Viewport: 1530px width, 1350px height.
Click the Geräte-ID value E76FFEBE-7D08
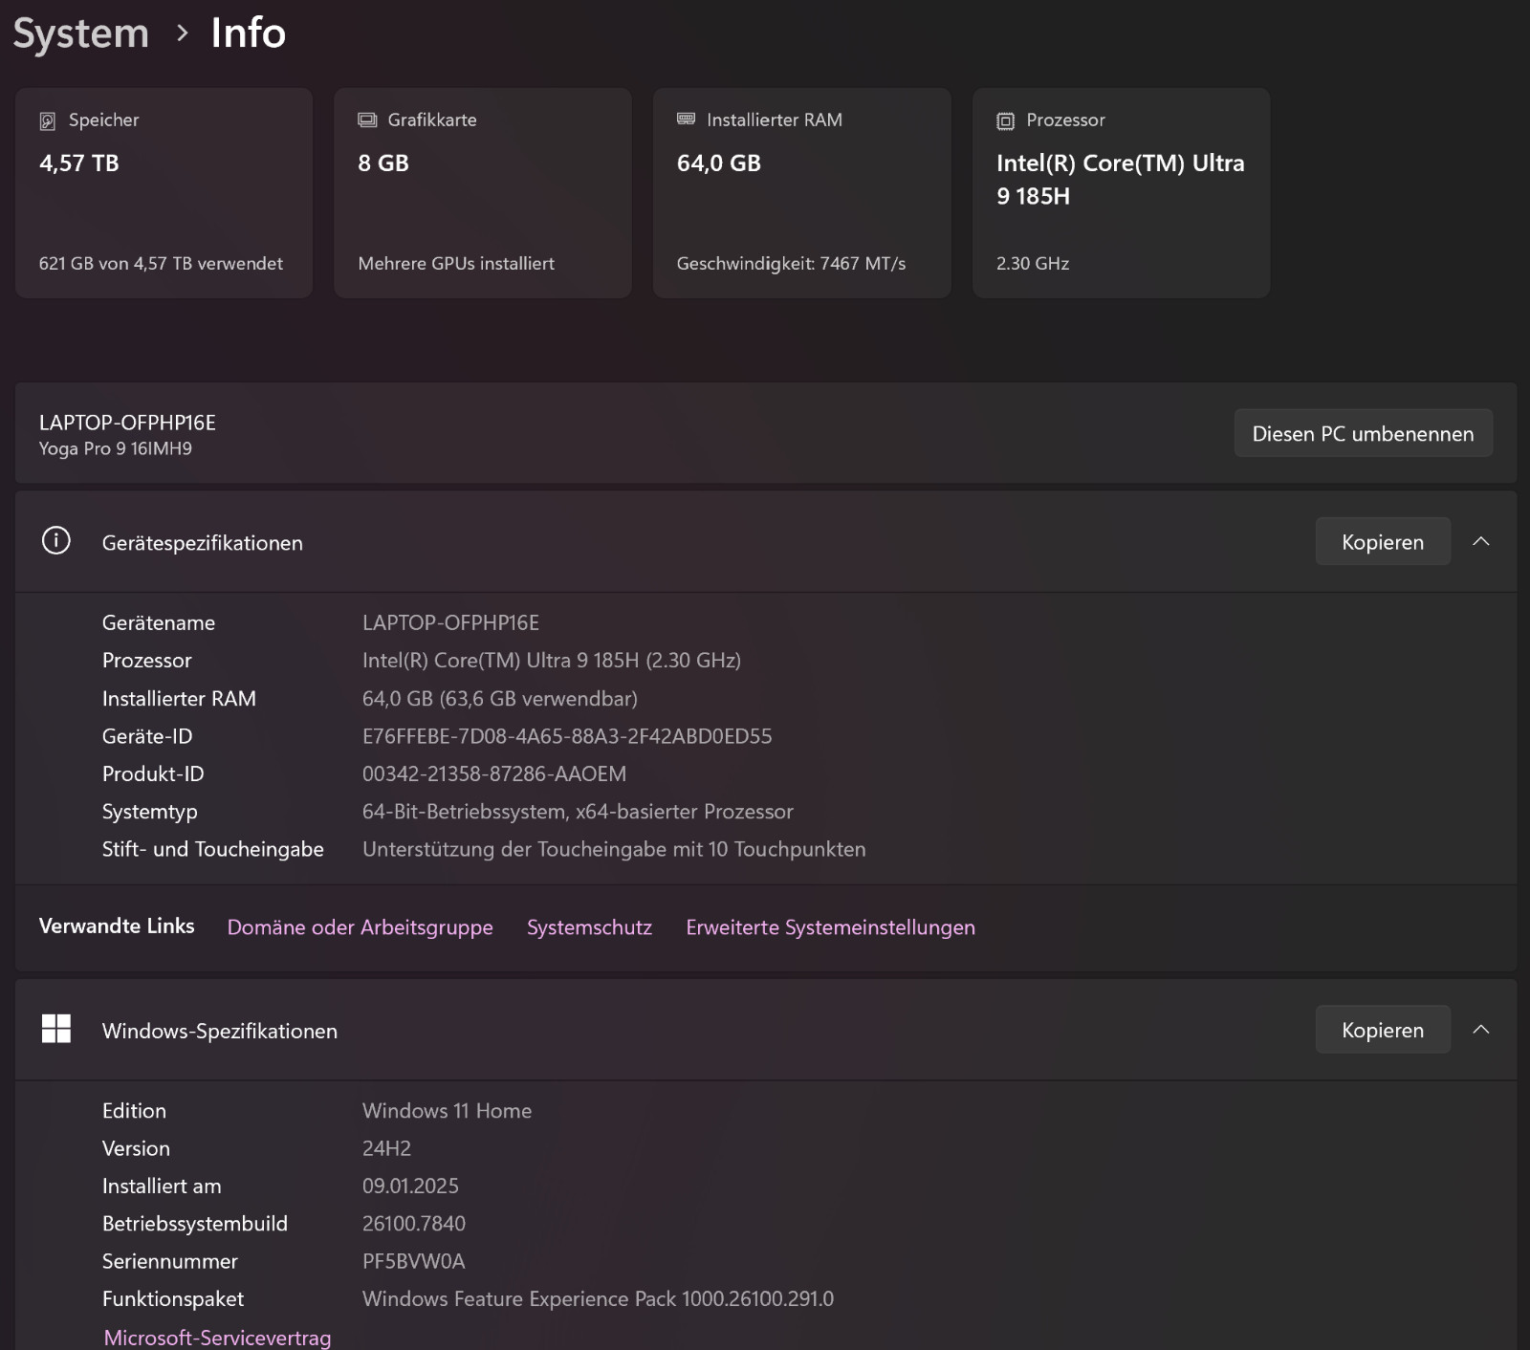pyautogui.click(x=567, y=736)
